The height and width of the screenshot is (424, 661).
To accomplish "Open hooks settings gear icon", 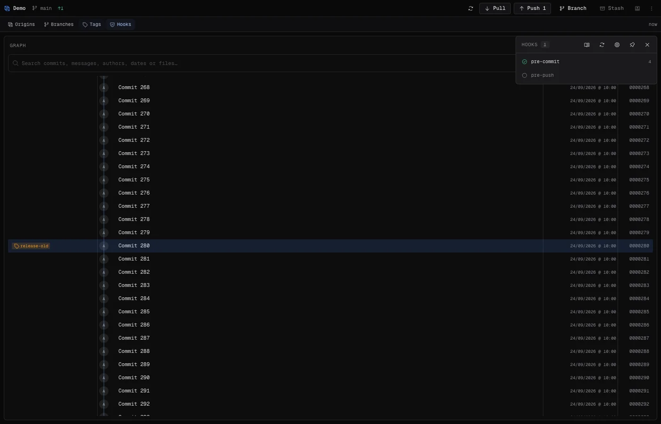I will tap(617, 45).
